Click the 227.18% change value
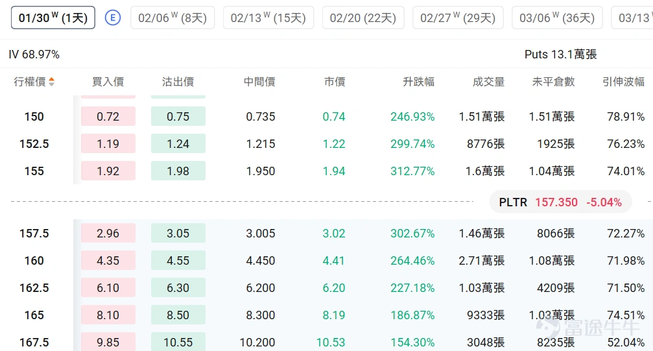The height and width of the screenshot is (351, 653). [x=412, y=287]
